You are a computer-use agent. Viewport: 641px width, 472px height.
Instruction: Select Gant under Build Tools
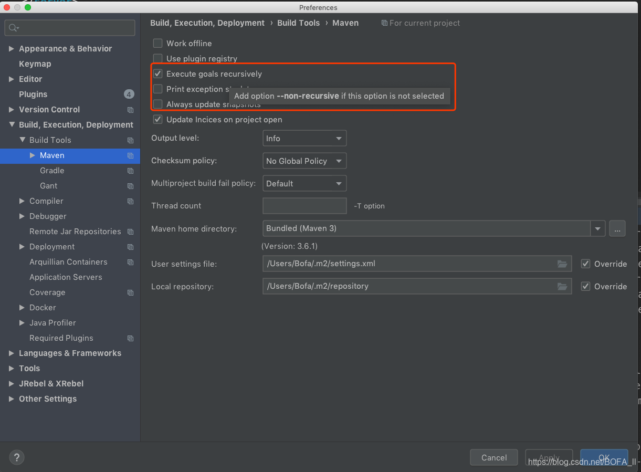point(48,186)
